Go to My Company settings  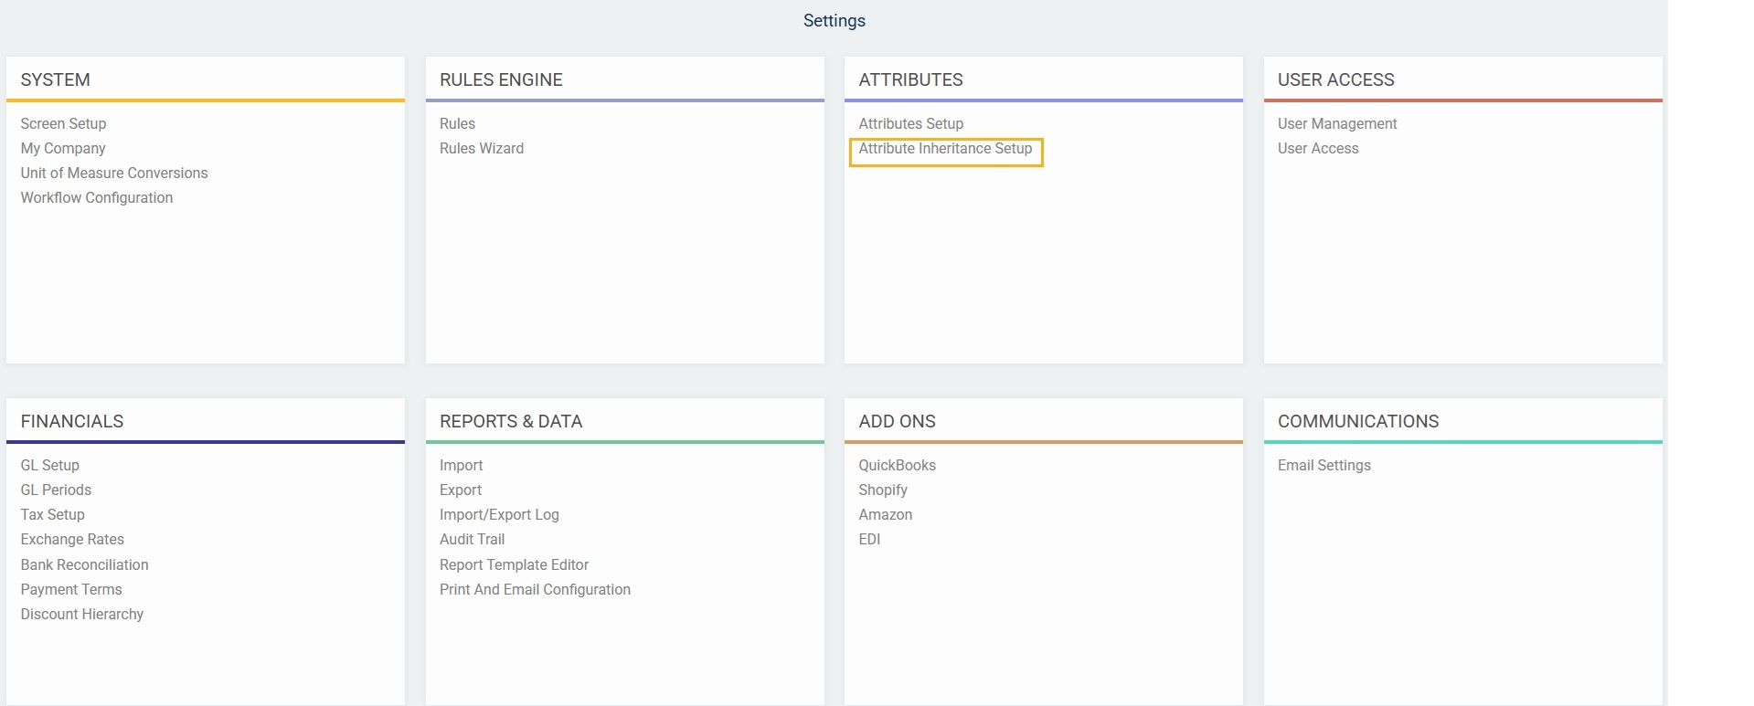tap(63, 148)
